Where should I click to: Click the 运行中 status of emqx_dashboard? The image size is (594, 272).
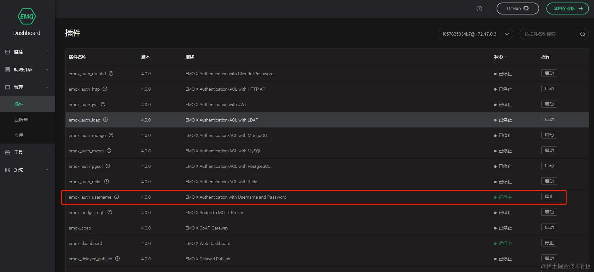(x=503, y=243)
